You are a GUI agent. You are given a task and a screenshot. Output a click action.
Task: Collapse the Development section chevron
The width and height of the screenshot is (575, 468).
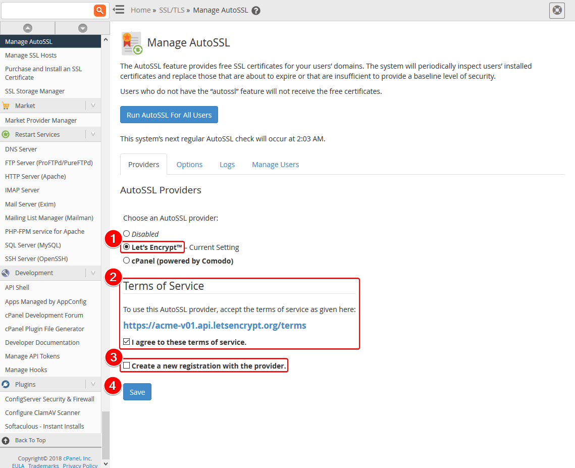(x=93, y=273)
